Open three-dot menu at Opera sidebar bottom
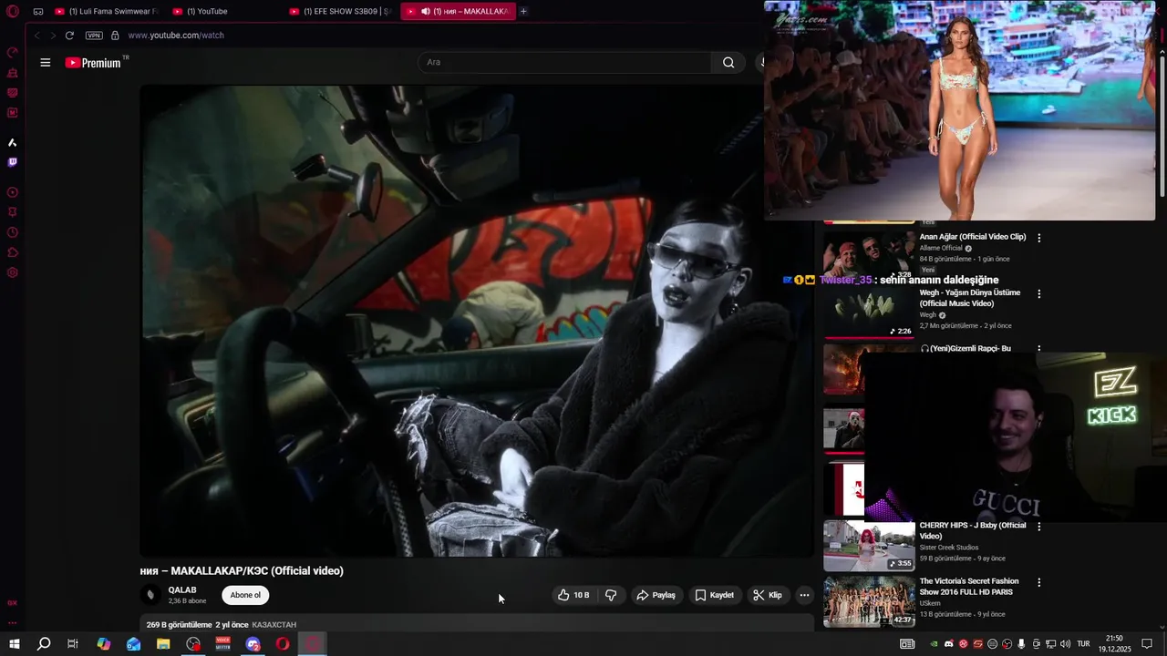The height and width of the screenshot is (656, 1167). pos(13,623)
